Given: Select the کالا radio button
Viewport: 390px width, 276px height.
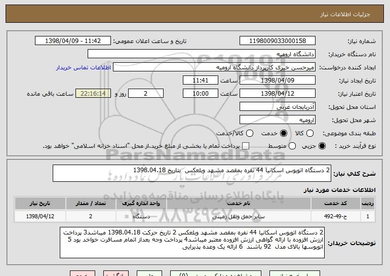Looking at the screenshot, I should click(310, 133).
